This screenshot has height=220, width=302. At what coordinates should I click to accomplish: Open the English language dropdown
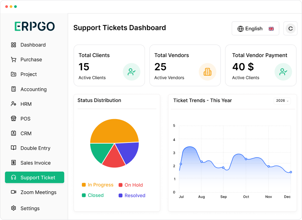pyautogui.click(x=256, y=28)
